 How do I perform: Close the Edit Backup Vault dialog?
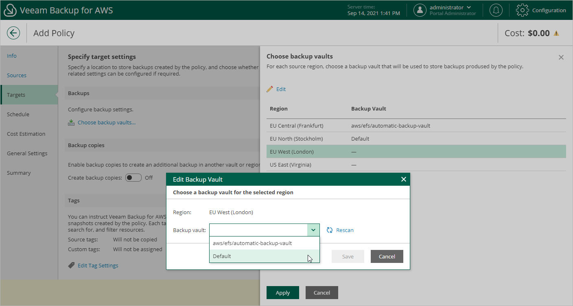point(404,179)
